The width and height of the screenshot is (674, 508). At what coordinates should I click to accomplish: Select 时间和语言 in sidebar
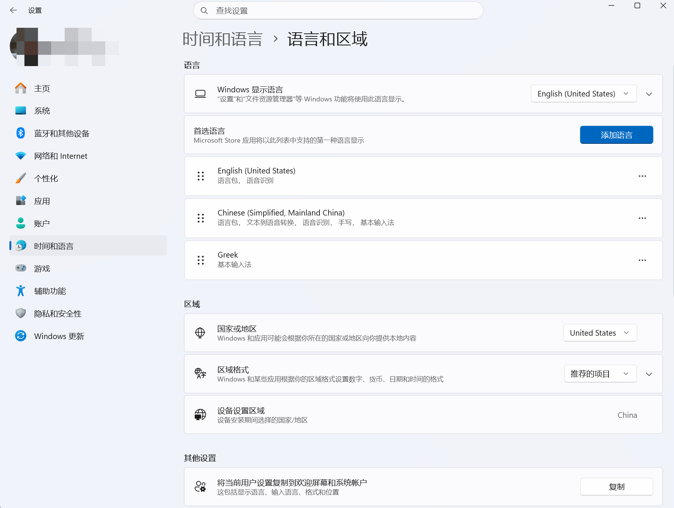(88, 246)
